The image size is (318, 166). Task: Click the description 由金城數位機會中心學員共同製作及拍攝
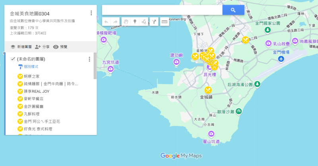coord(43,21)
